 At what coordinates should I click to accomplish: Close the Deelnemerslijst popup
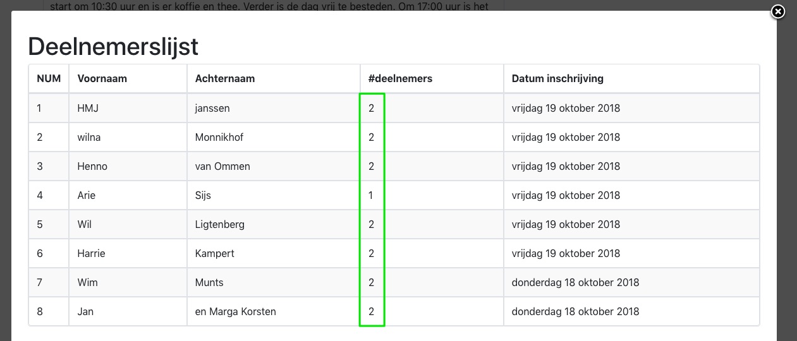(778, 11)
